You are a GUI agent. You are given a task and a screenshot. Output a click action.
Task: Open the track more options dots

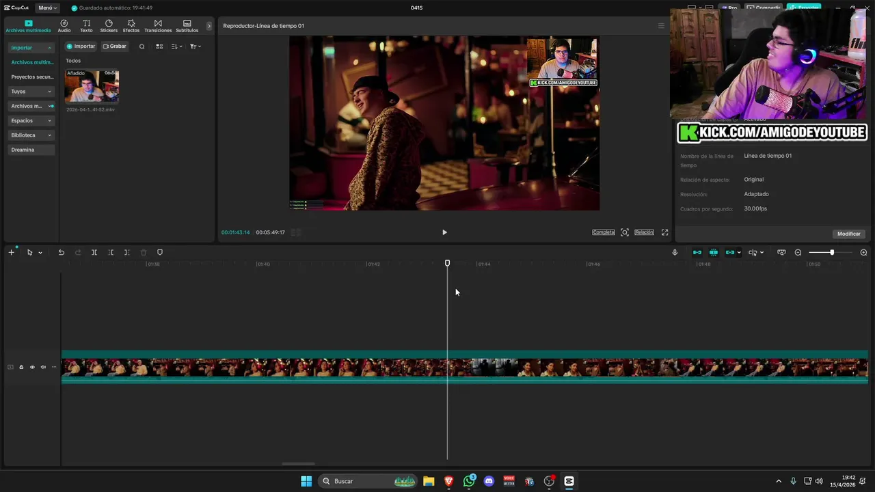tap(54, 367)
